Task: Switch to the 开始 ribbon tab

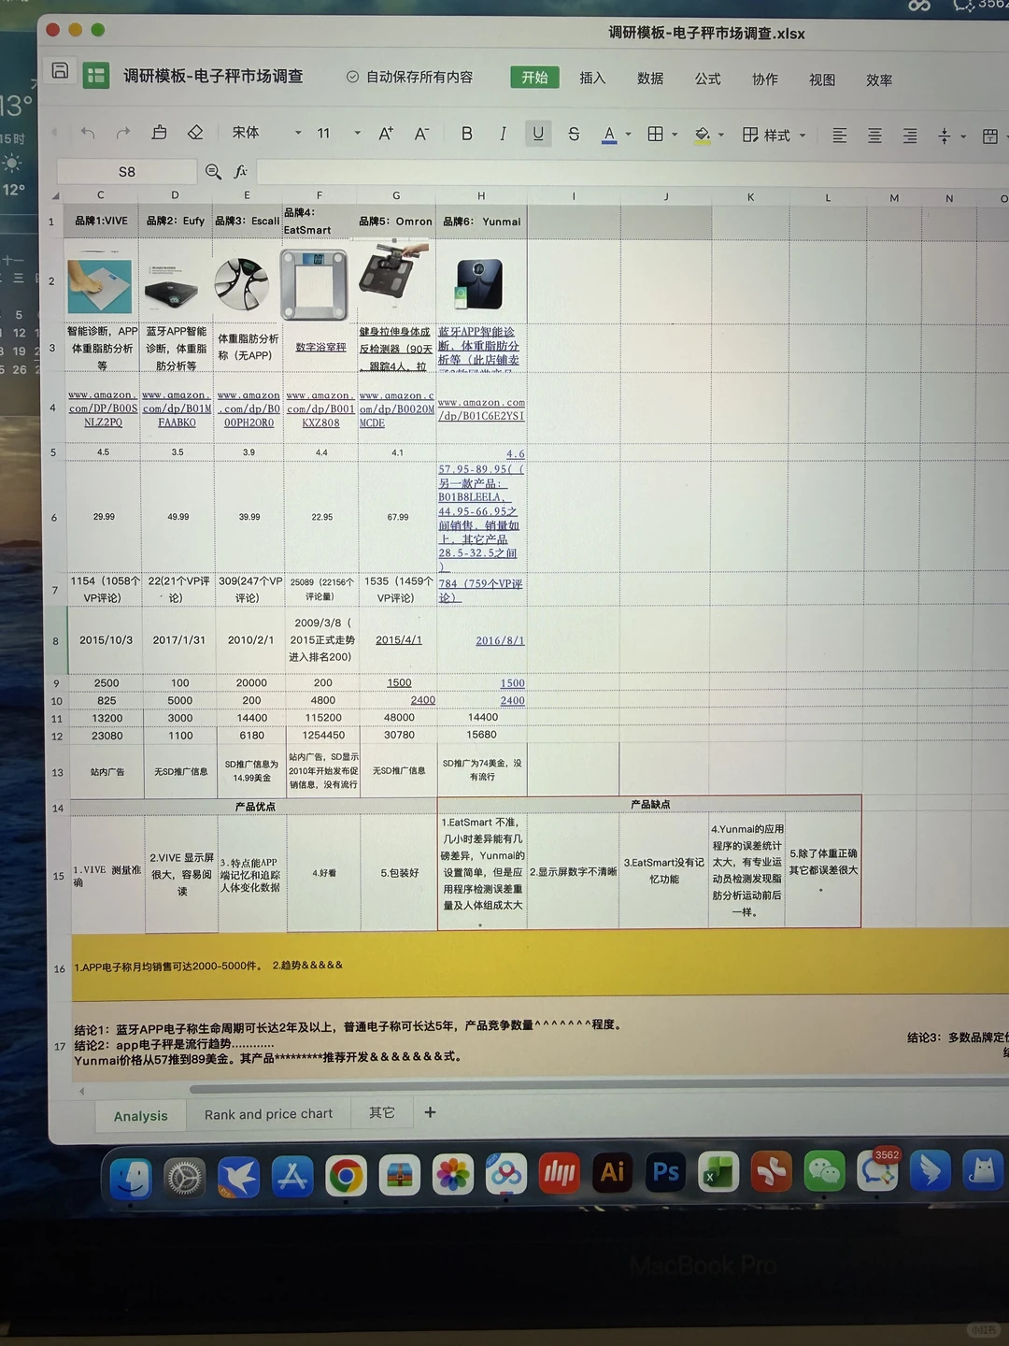Action: [x=534, y=77]
